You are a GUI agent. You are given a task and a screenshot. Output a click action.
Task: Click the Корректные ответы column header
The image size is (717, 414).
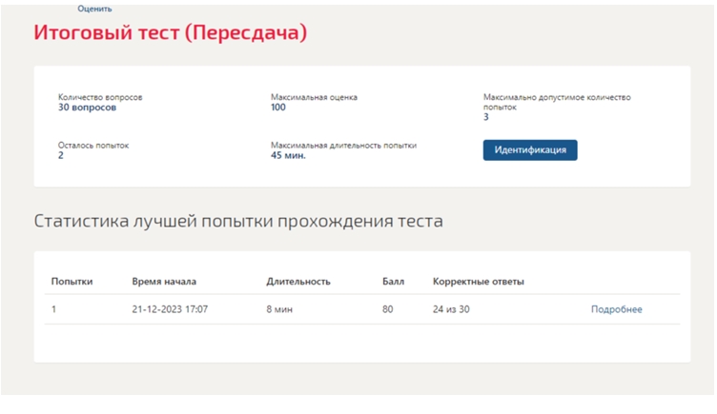click(479, 282)
